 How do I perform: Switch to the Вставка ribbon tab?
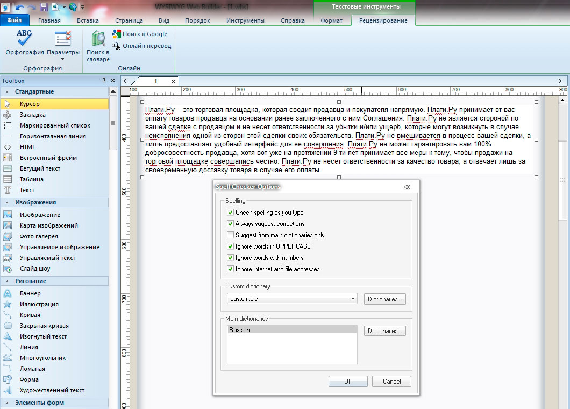click(x=88, y=20)
